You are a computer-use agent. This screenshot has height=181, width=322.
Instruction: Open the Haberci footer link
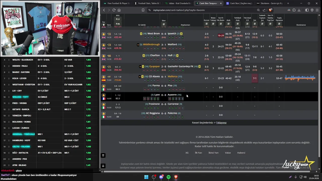click(x=241, y=153)
